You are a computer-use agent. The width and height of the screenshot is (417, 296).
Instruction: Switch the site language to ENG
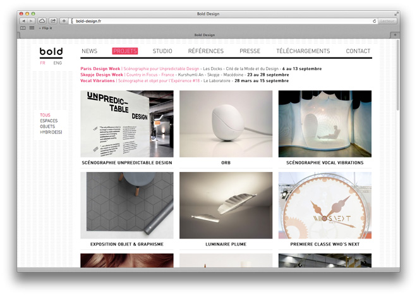[x=57, y=63]
